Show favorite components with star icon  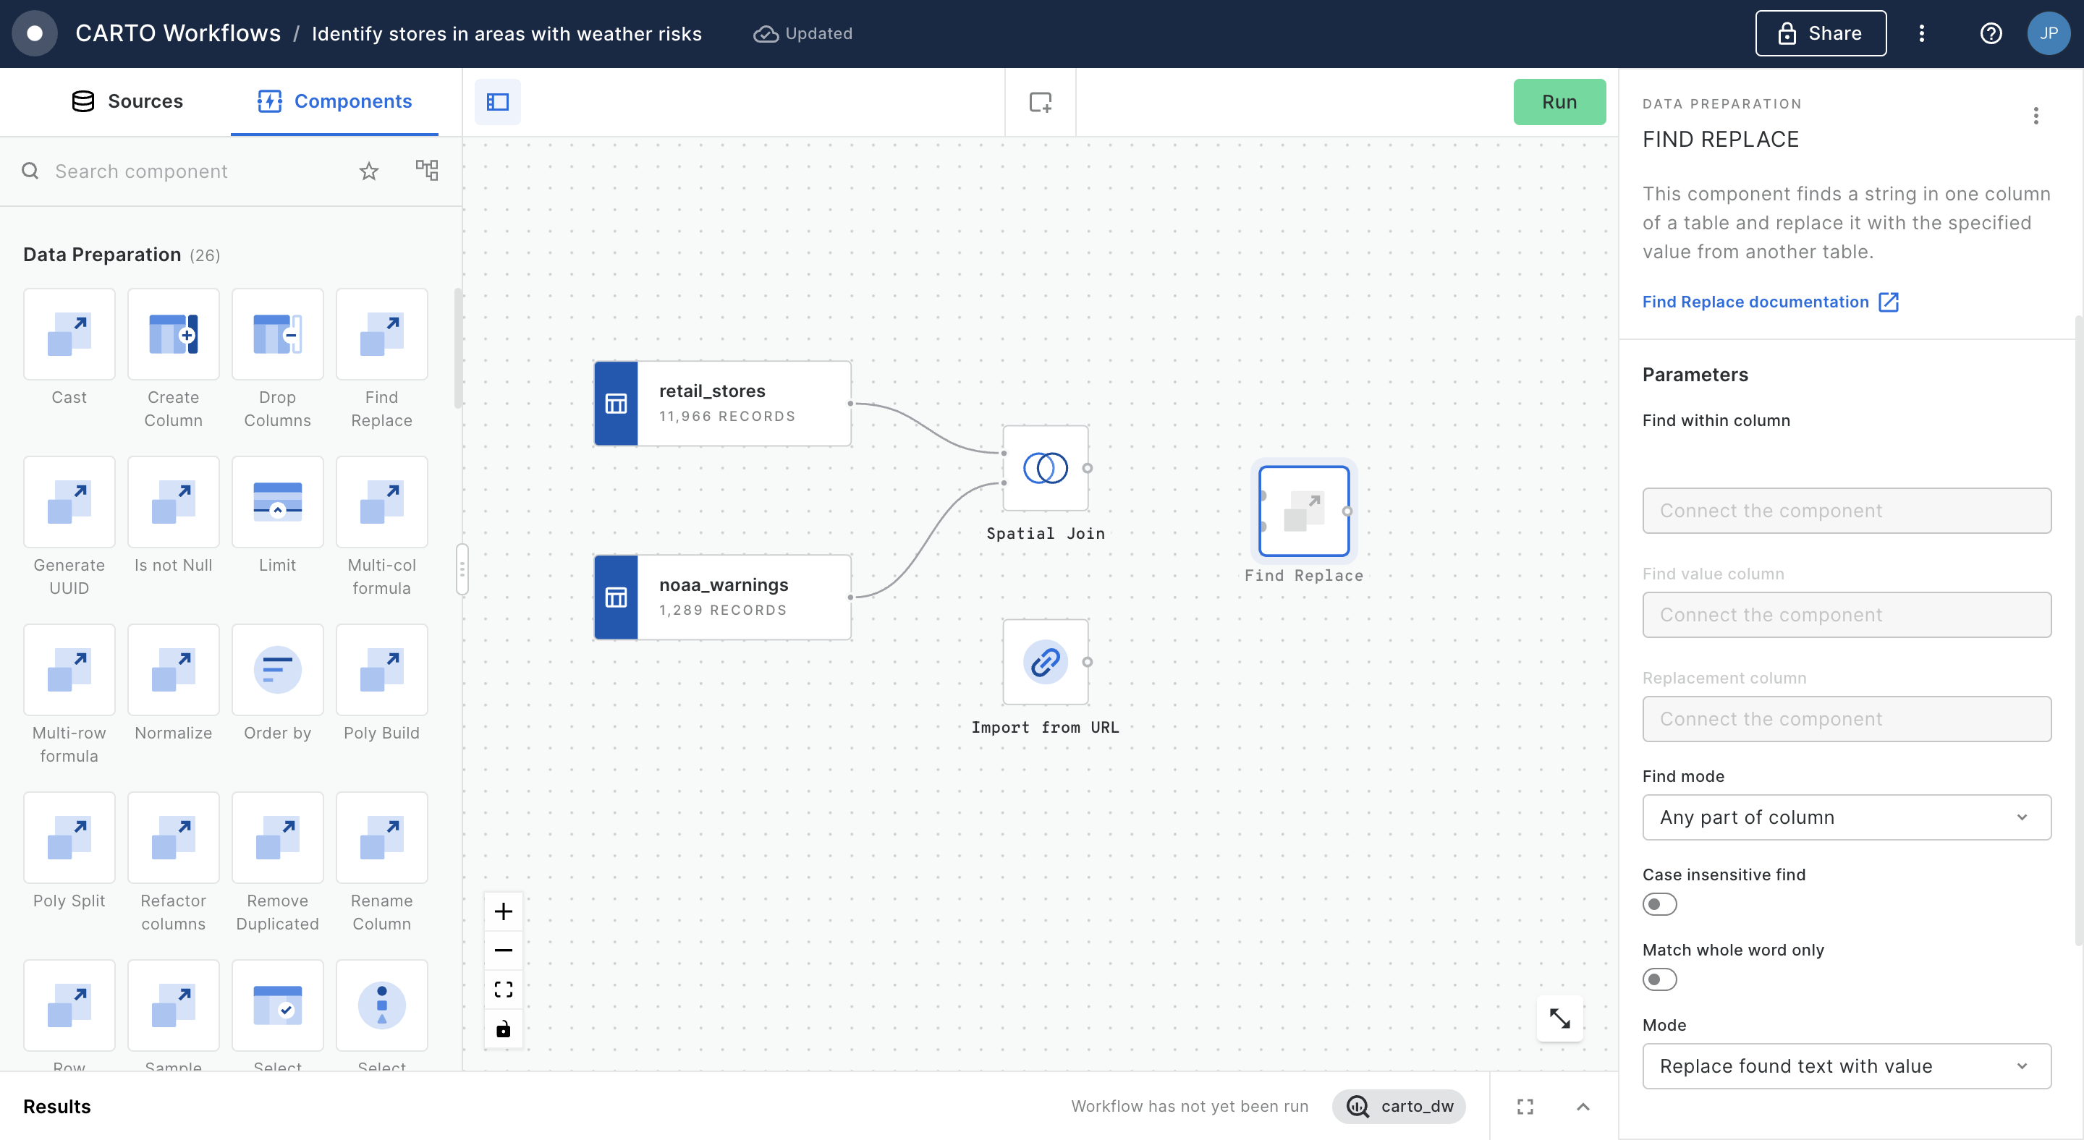pos(369,171)
